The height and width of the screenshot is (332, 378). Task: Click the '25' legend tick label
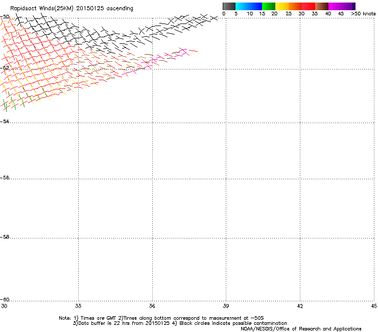point(288,14)
